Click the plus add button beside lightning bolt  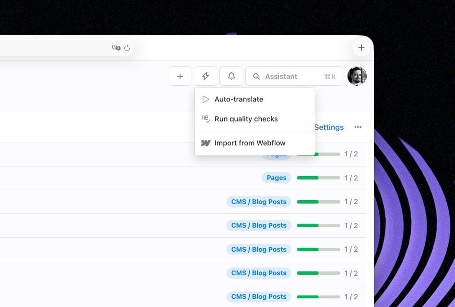point(180,76)
